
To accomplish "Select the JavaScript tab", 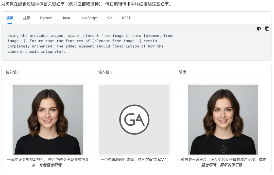I will 89,18.
